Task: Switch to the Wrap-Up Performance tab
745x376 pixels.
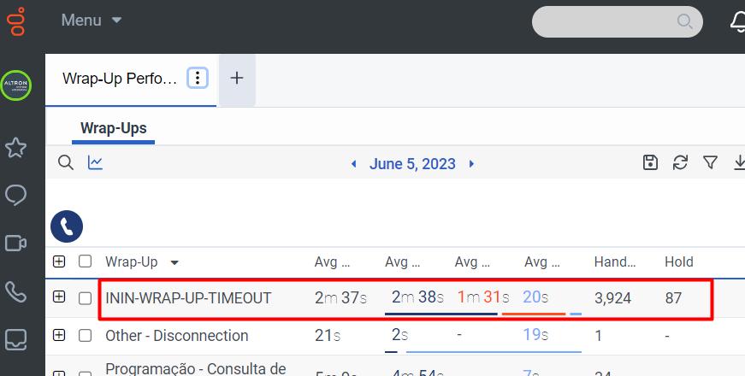Action: click(120, 79)
